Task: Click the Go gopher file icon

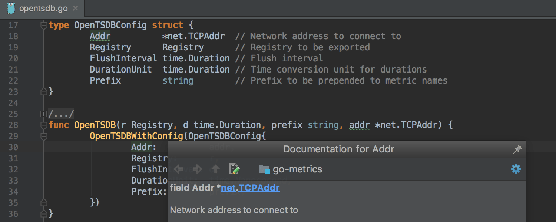Action: [x=11, y=8]
